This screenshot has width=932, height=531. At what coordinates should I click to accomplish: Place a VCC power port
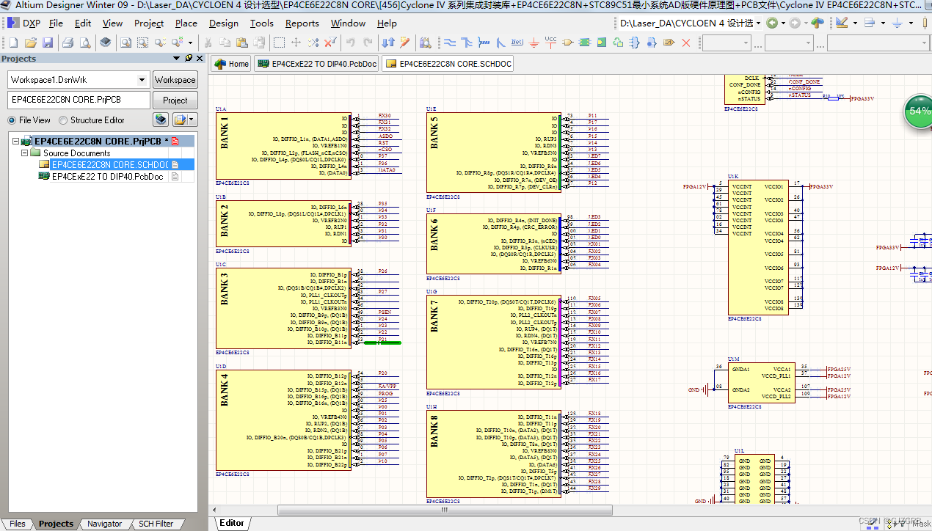pyautogui.click(x=550, y=43)
